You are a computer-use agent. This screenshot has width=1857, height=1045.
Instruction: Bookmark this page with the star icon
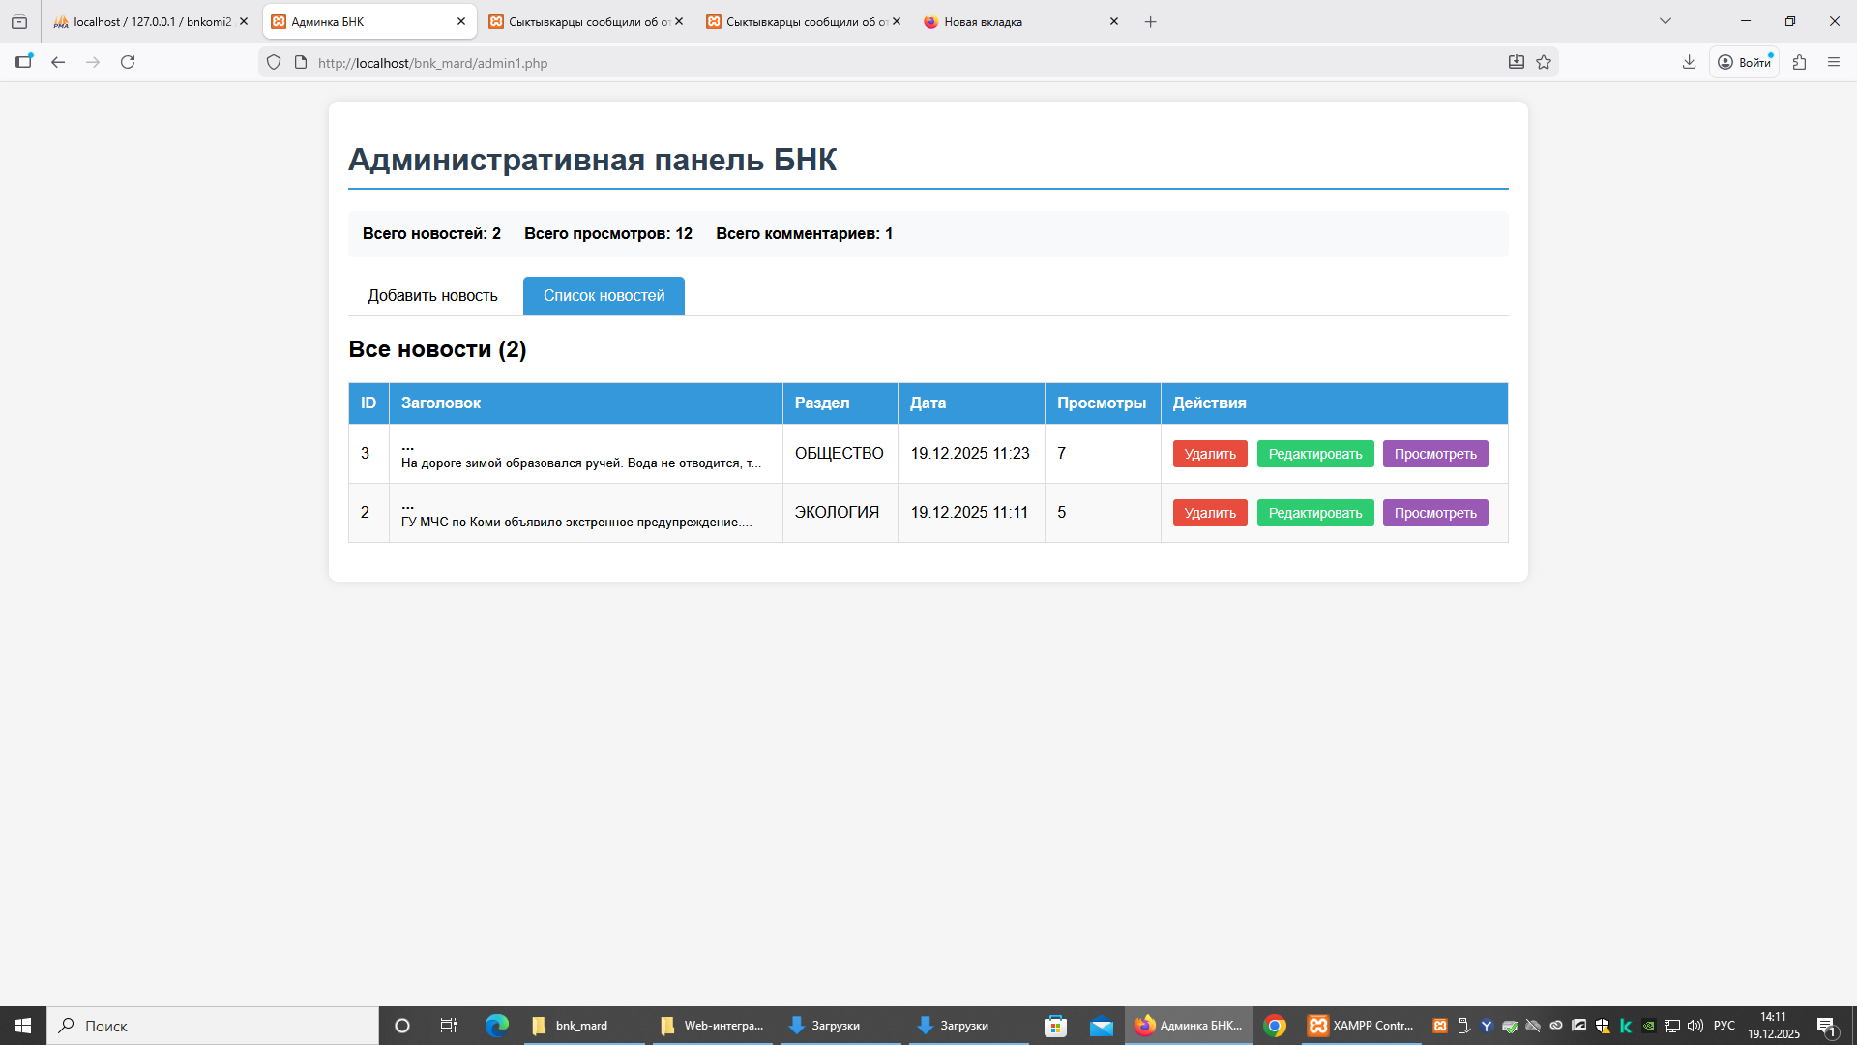coord(1544,62)
